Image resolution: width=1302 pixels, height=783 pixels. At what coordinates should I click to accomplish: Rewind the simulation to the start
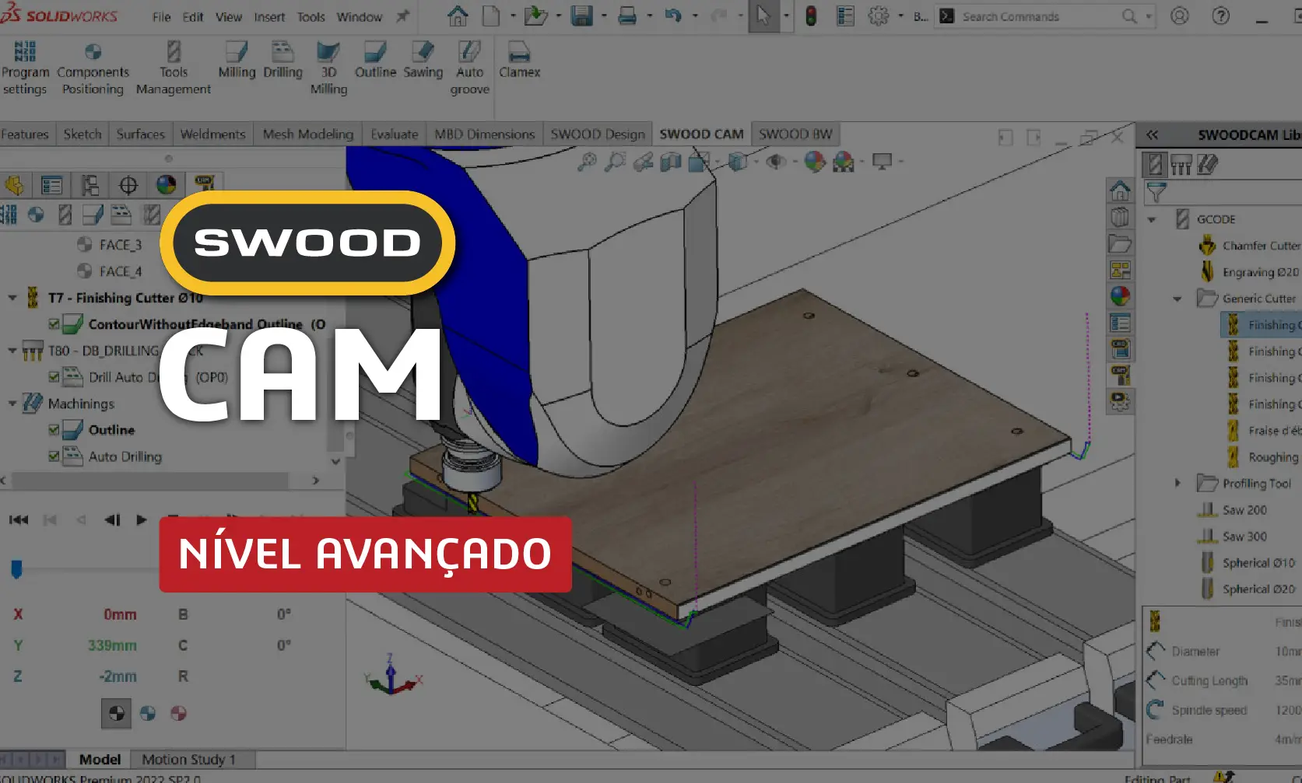[19, 519]
